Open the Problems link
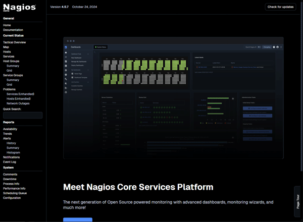The image size is (303, 222). [9, 89]
